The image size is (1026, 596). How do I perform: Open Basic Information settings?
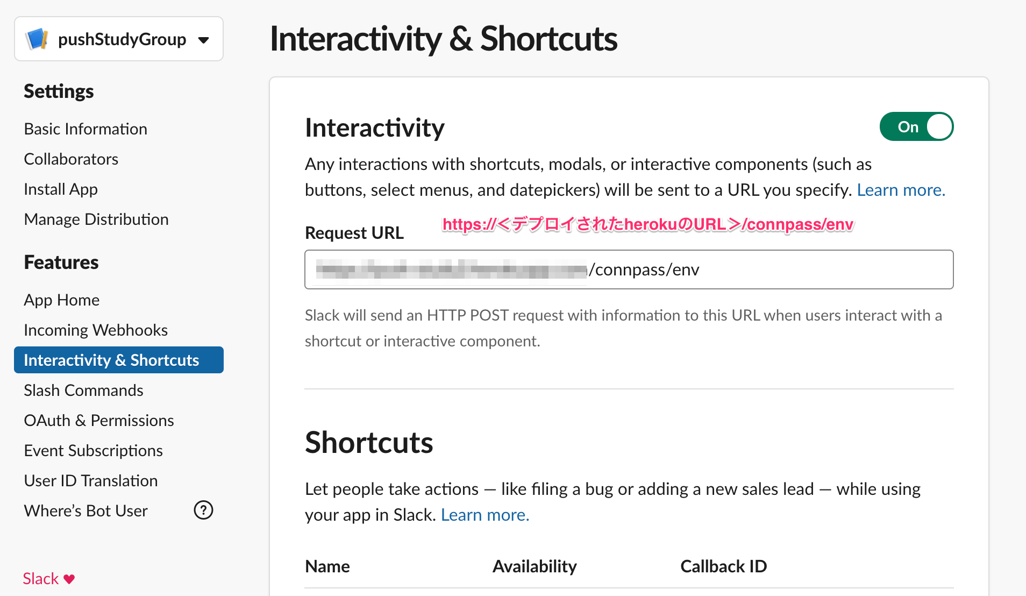[85, 129]
